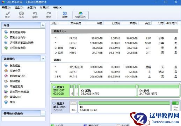This screenshot has width=181, height=126.
Task: Sort by the 容量 column header
Action: click(95, 23)
